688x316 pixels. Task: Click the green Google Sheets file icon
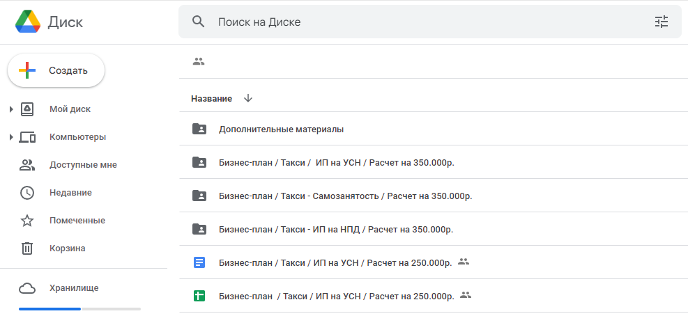[199, 296]
